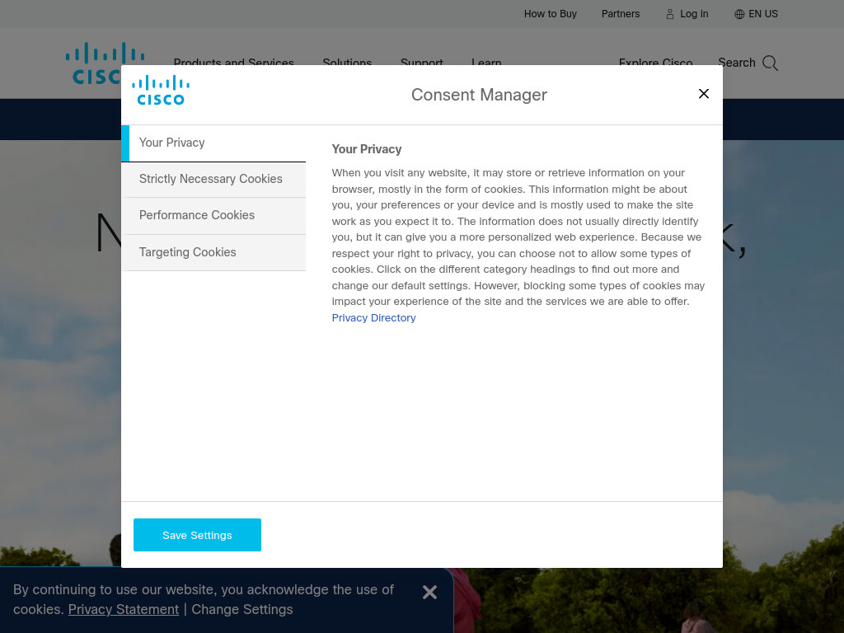
Task: Open Performance Cookies tab
Action: 213,215
